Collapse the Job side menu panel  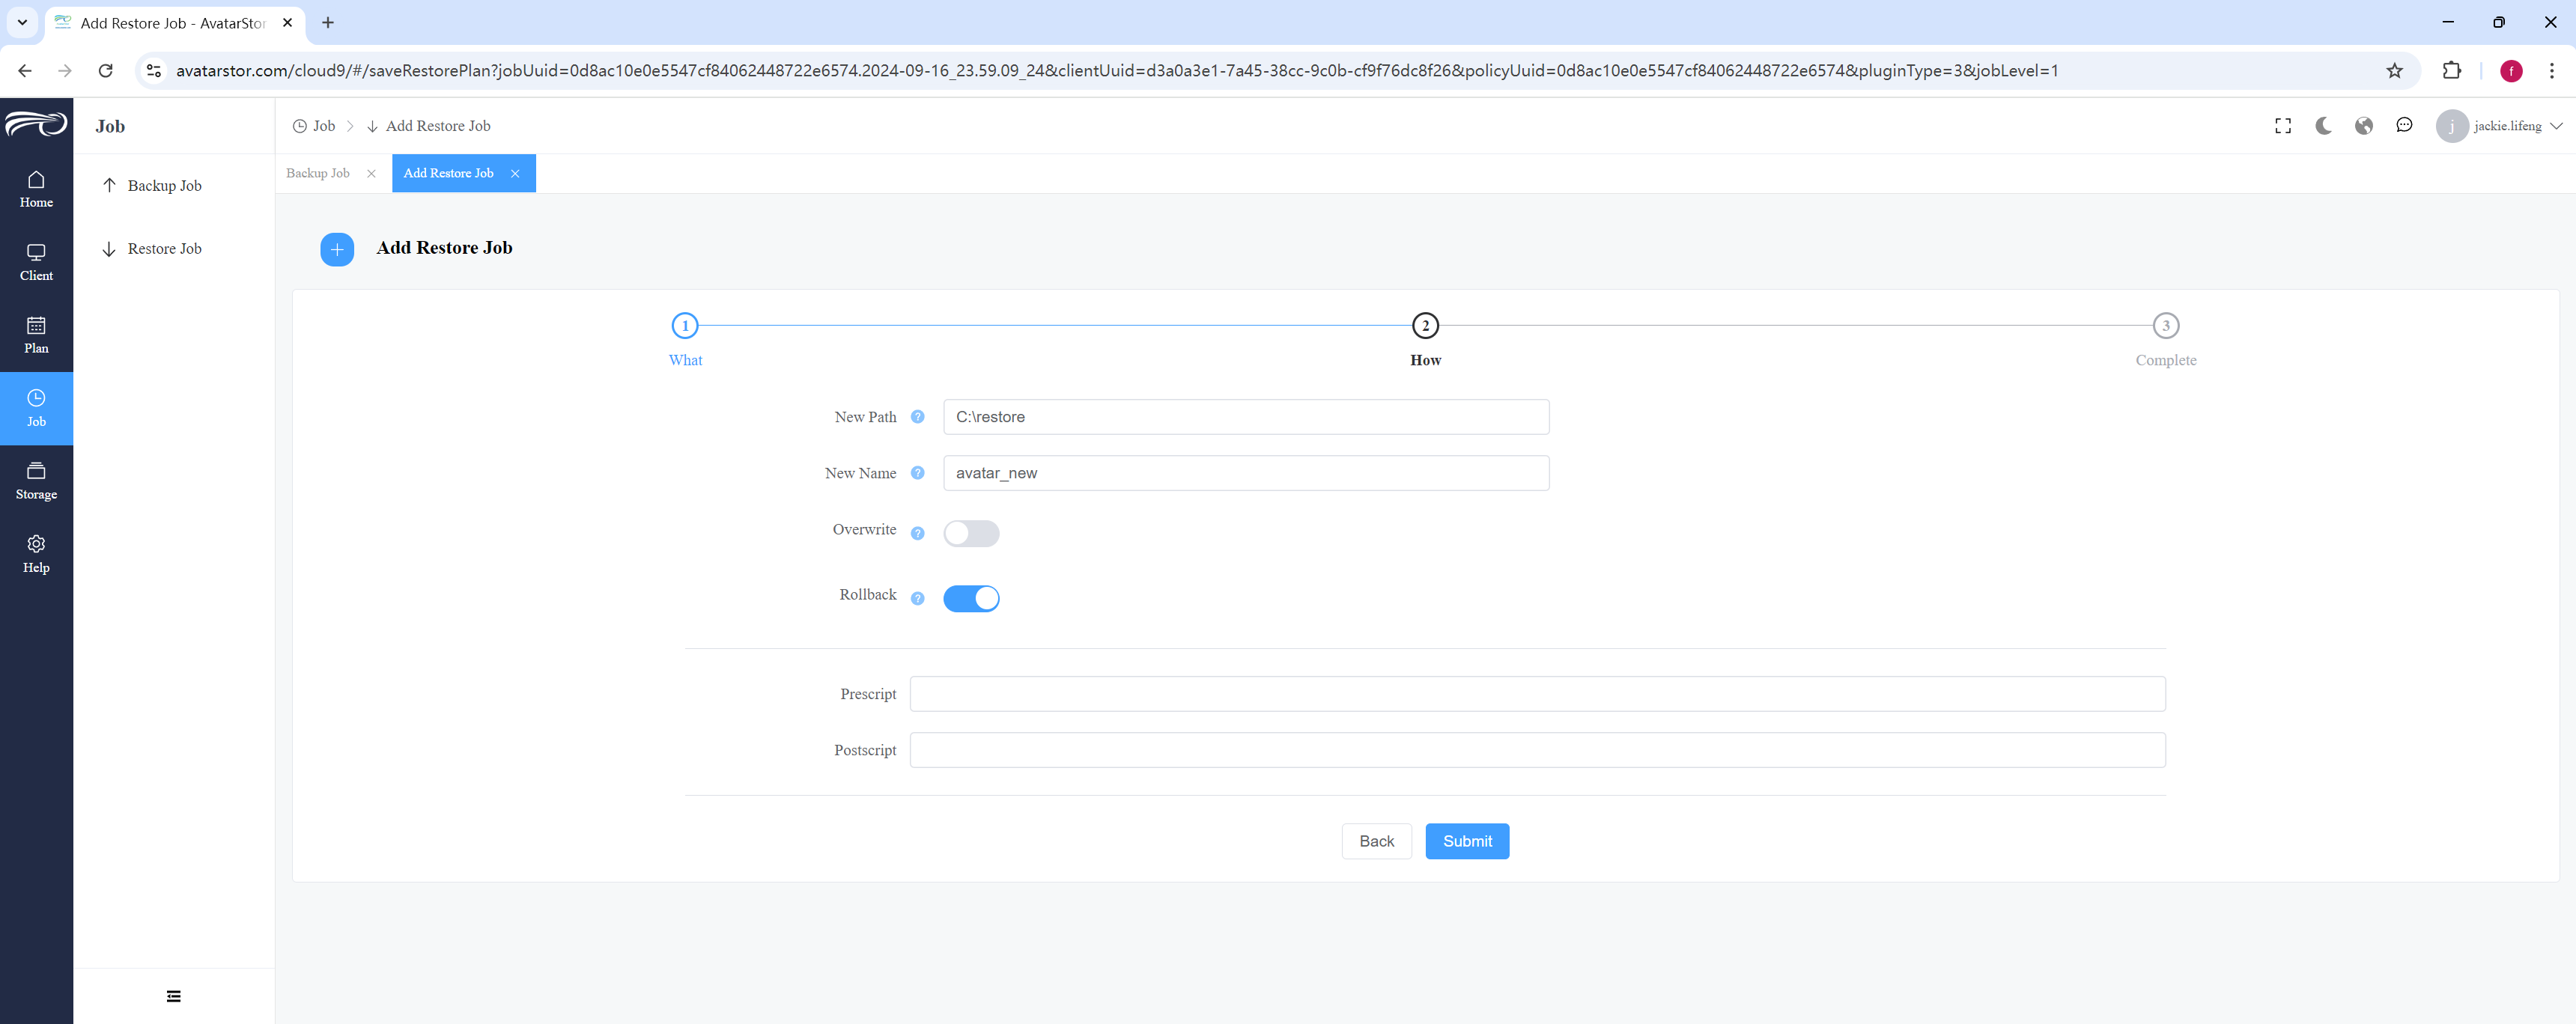click(x=174, y=996)
